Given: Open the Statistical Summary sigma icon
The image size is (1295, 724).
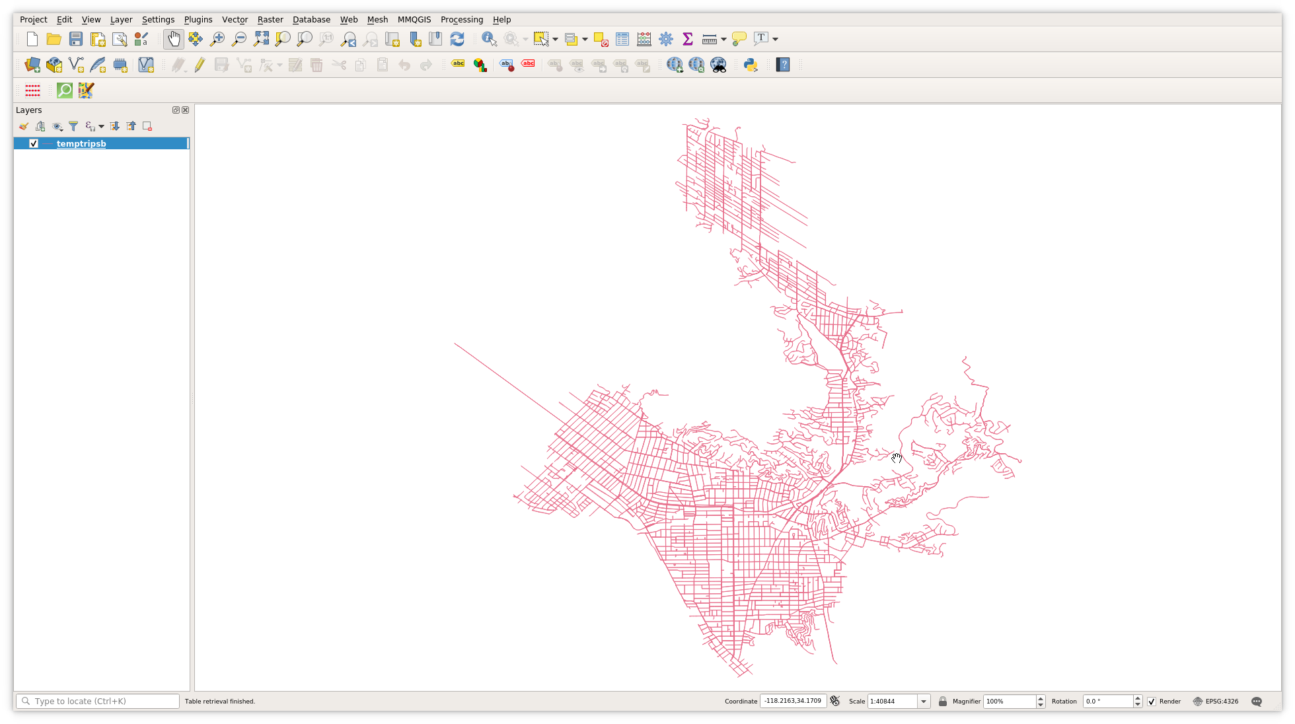Looking at the screenshot, I should 687,39.
